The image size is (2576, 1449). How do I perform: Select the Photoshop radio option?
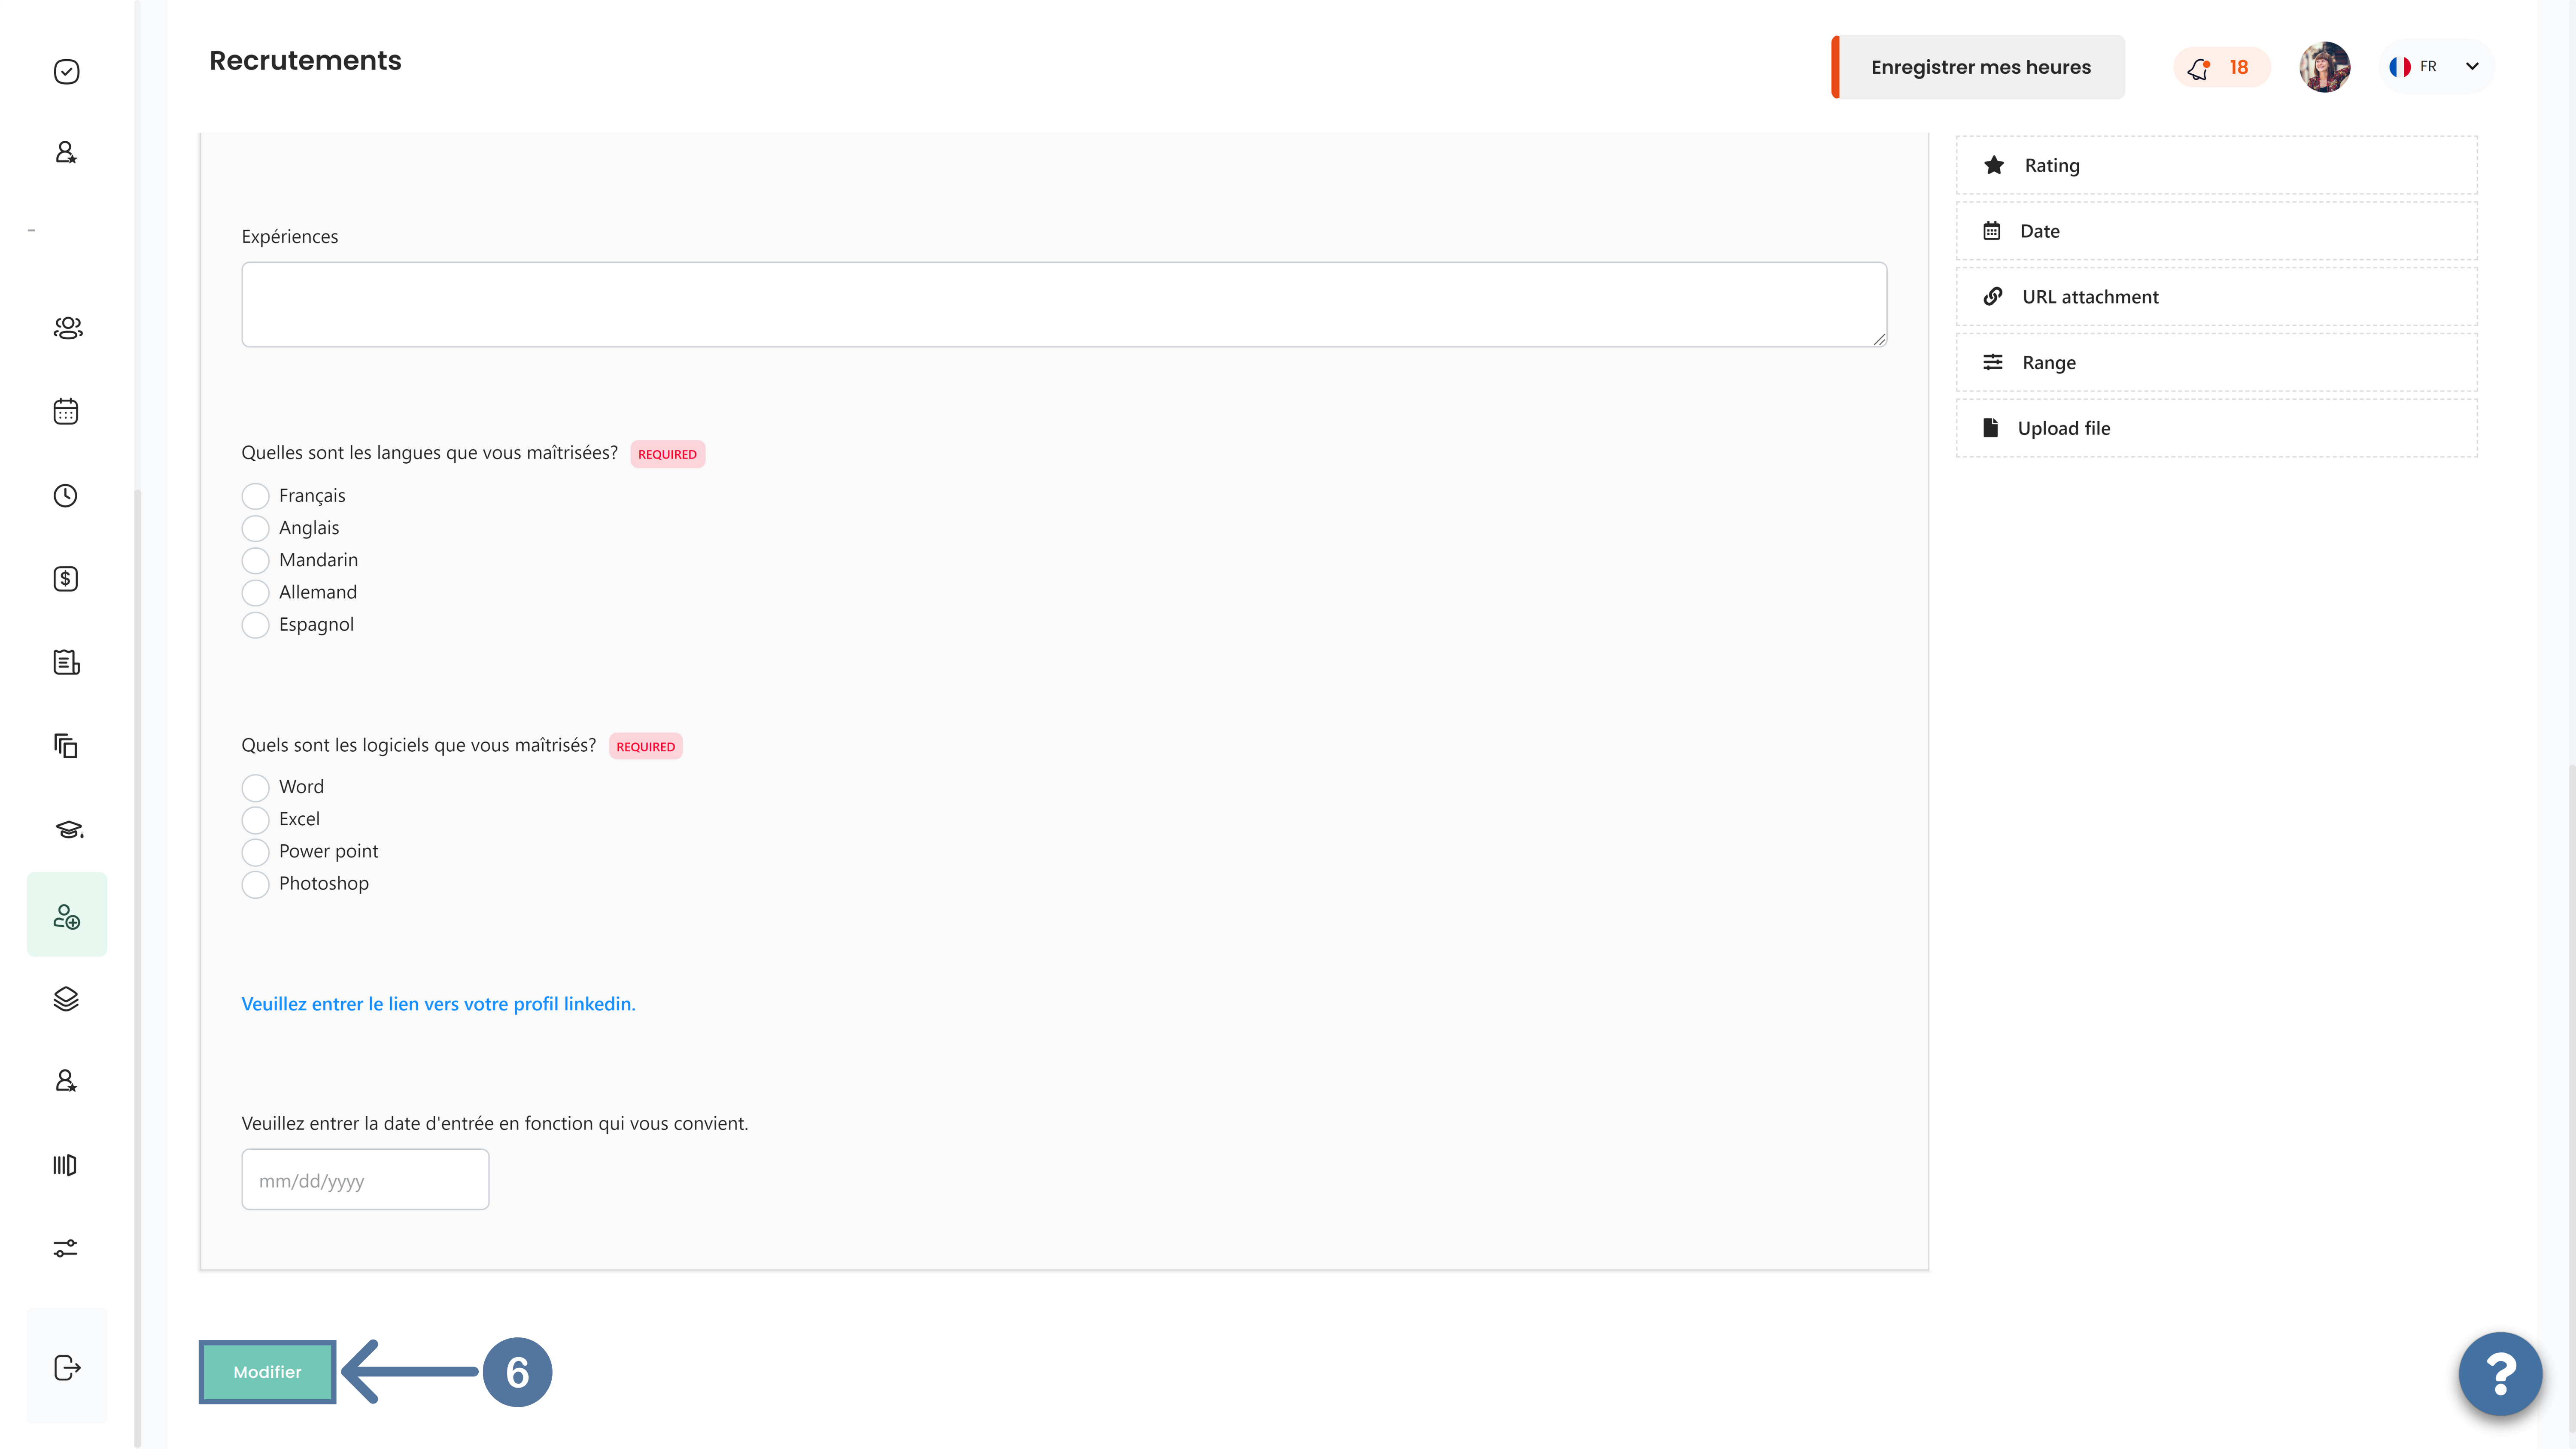click(x=255, y=884)
